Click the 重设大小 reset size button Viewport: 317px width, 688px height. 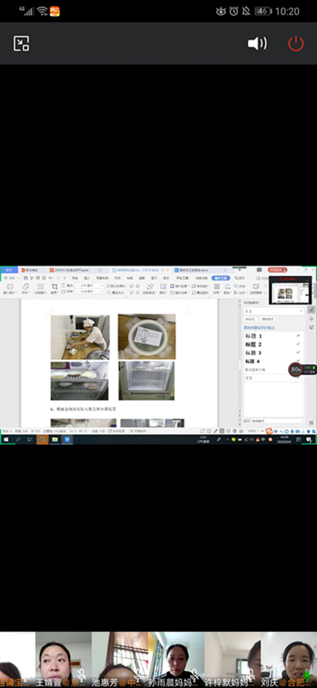(116, 292)
